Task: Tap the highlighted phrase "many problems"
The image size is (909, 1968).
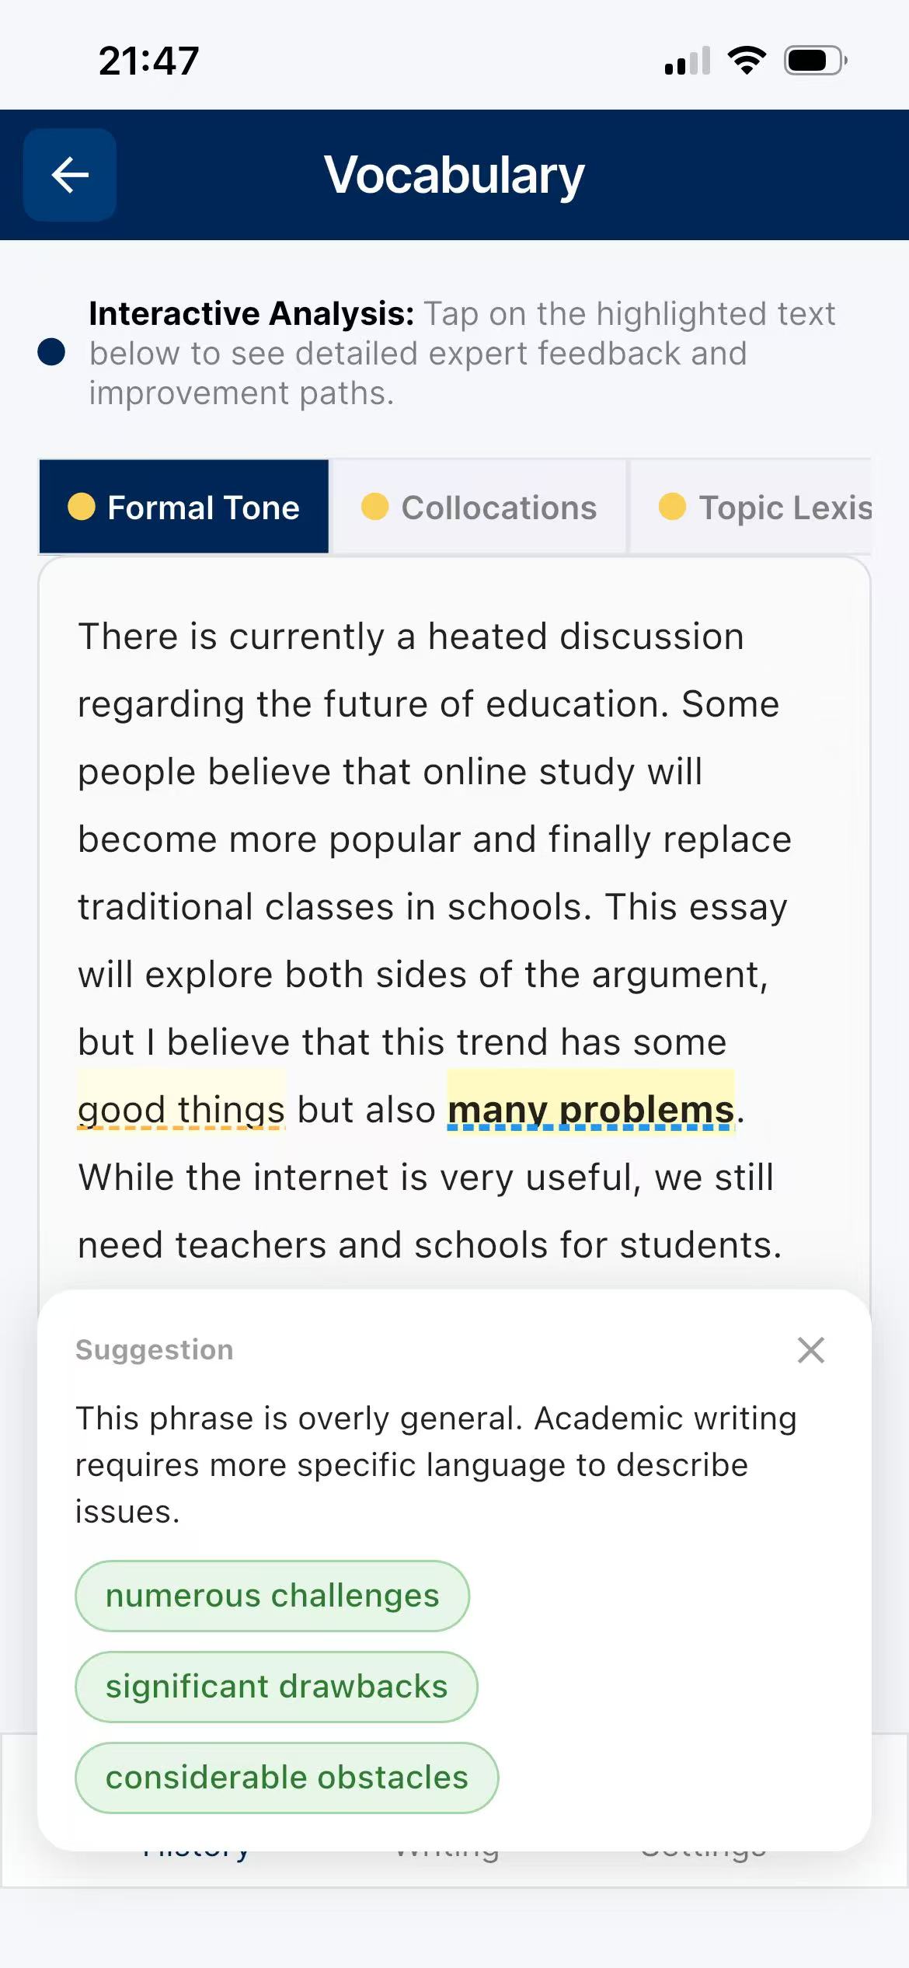Action: 590,1109
